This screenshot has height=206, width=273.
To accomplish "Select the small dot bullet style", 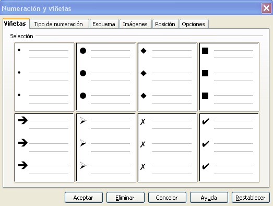I will pyautogui.click(x=44, y=77).
